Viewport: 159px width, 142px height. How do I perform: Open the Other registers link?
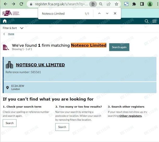point(130,116)
